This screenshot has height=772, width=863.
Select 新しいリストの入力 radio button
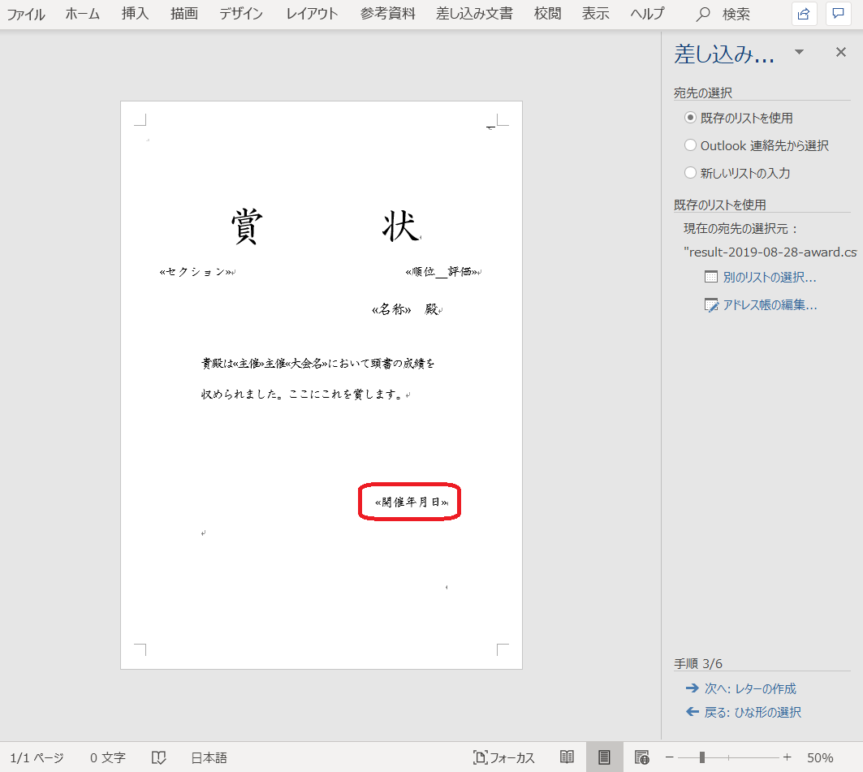pyautogui.click(x=691, y=173)
